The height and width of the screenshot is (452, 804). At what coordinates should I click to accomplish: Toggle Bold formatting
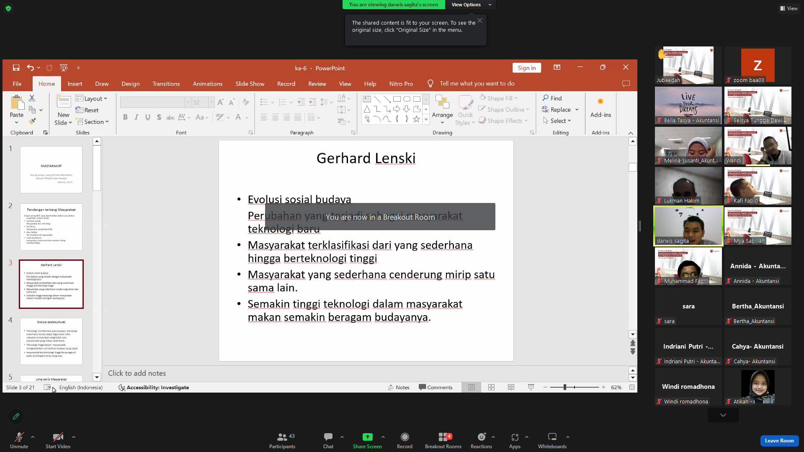click(x=125, y=118)
